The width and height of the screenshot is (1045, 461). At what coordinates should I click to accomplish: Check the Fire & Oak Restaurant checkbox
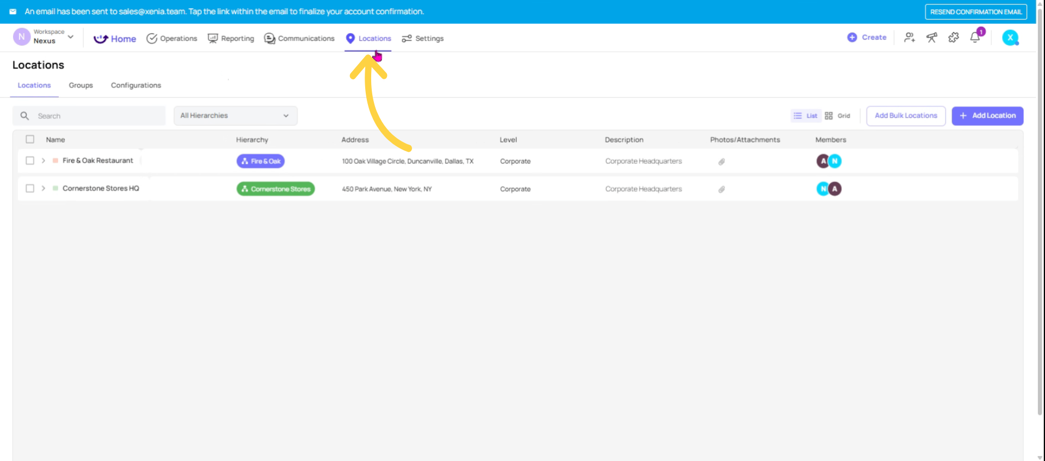pyautogui.click(x=30, y=160)
